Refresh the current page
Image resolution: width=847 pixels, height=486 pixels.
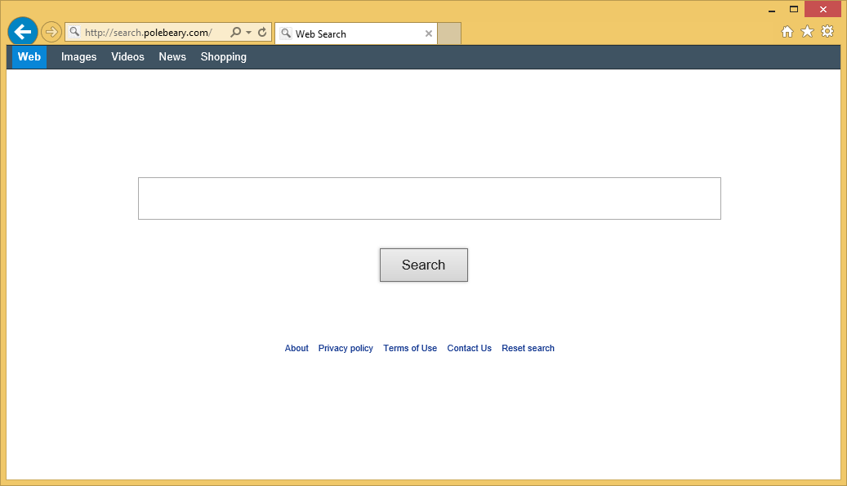(261, 31)
